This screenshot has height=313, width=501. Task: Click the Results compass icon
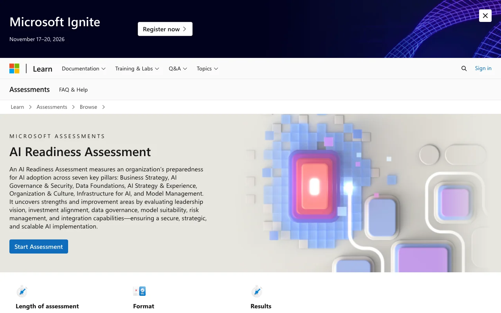pyautogui.click(x=257, y=291)
